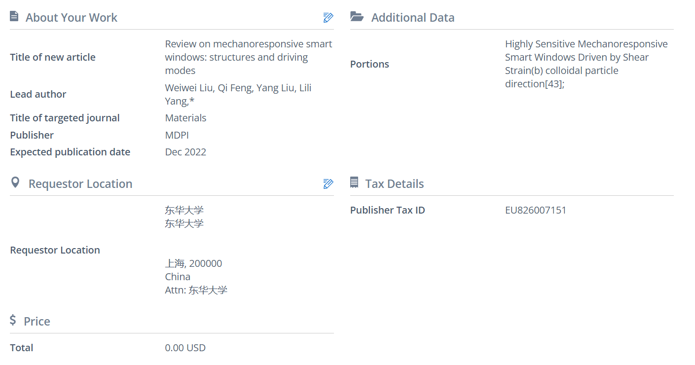Edit the About Your Work section

click(328, 18)
